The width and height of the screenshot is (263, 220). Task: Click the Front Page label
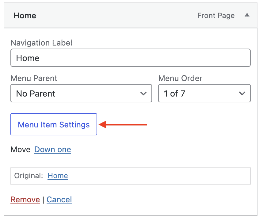216,15
